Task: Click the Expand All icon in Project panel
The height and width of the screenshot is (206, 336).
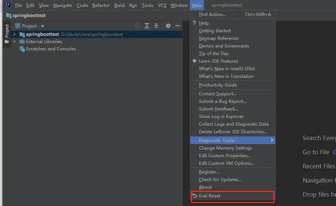Action: coord(147,26)
